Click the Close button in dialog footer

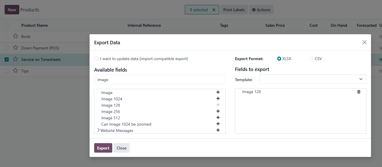point(121,148)
